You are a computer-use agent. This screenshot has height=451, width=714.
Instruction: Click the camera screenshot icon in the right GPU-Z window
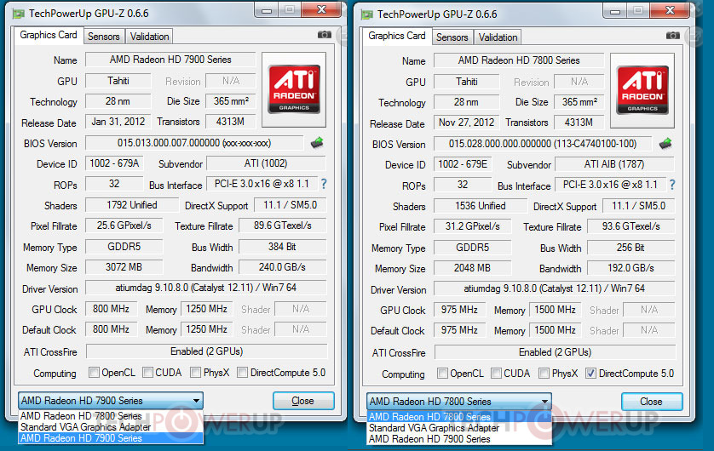click(672, 36)
